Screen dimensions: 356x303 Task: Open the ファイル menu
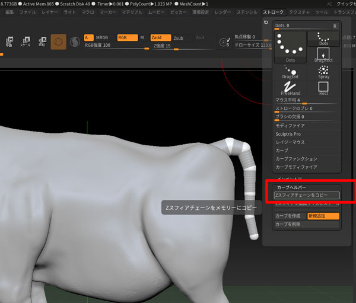(x=28, y=12)
